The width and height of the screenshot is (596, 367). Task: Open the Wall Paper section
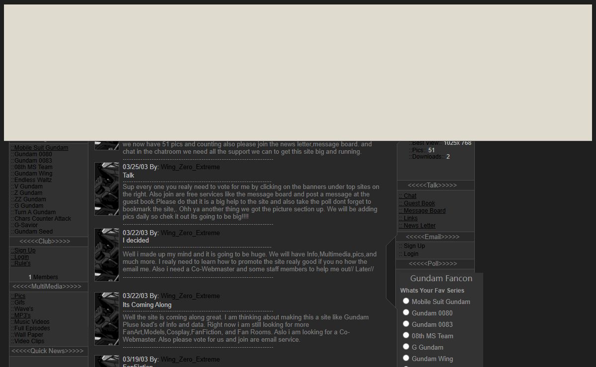(27, 335)
